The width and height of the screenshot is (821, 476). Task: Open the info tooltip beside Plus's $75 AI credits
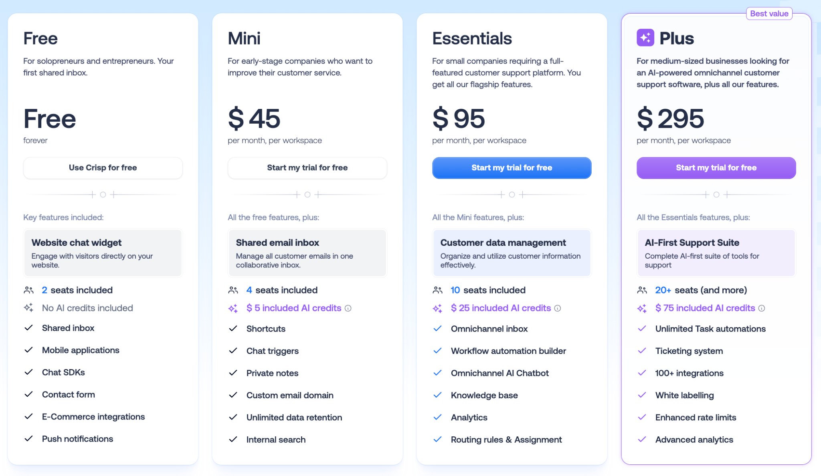(762, 308)
